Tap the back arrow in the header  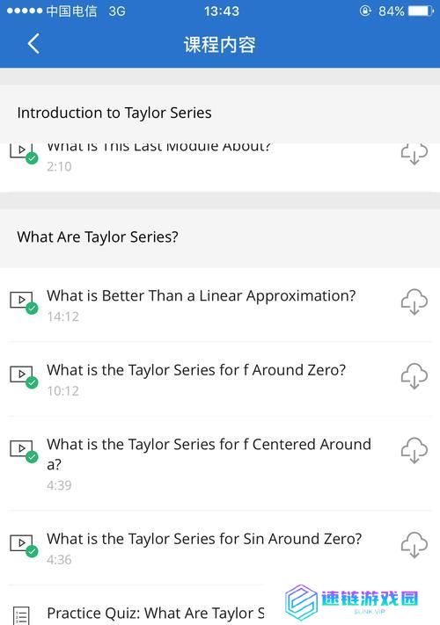pos(33,43)
